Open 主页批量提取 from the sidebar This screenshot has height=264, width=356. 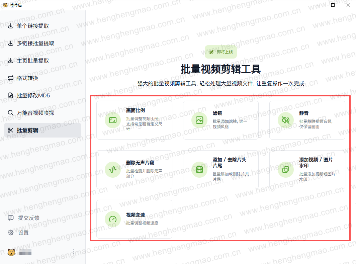coord(33,61)
